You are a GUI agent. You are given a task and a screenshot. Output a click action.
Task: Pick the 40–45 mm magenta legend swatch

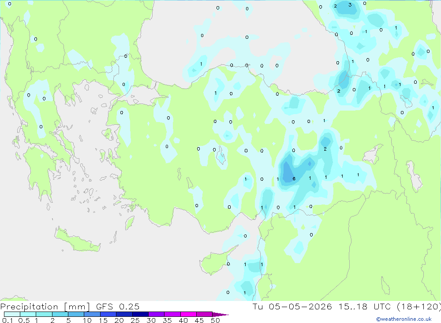coord(188,314)
